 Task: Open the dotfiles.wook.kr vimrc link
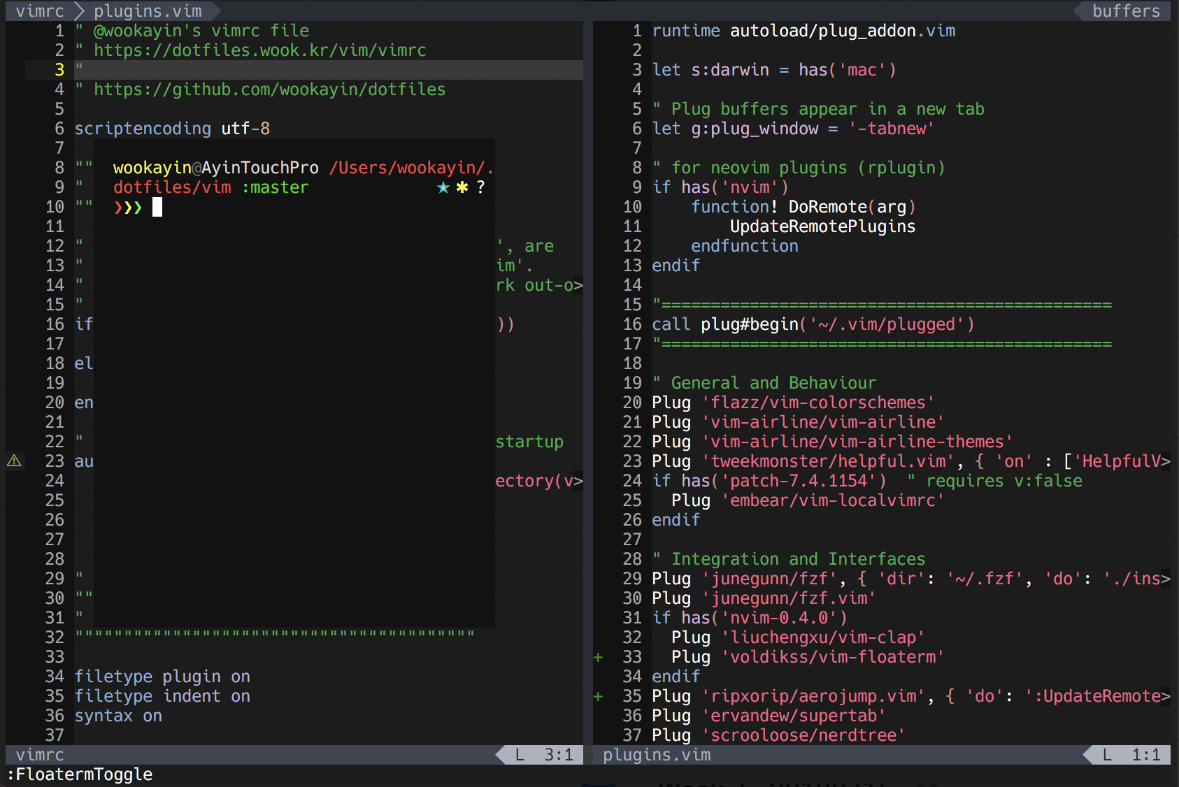(259, 50)
